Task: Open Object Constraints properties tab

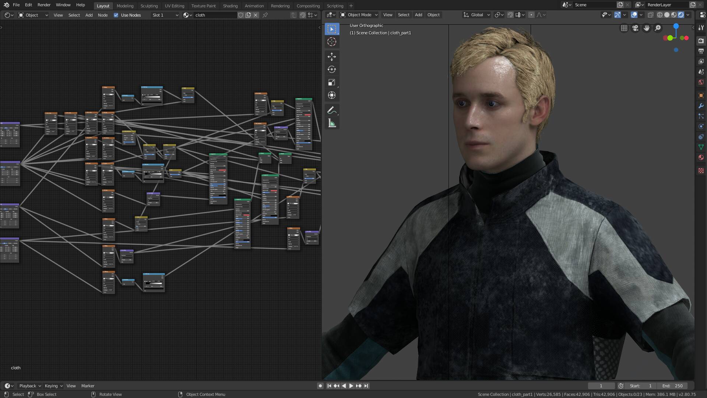Action: pos(701,137)
